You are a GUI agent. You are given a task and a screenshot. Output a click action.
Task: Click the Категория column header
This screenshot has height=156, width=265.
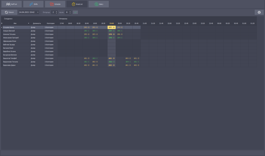pos(50,23)
